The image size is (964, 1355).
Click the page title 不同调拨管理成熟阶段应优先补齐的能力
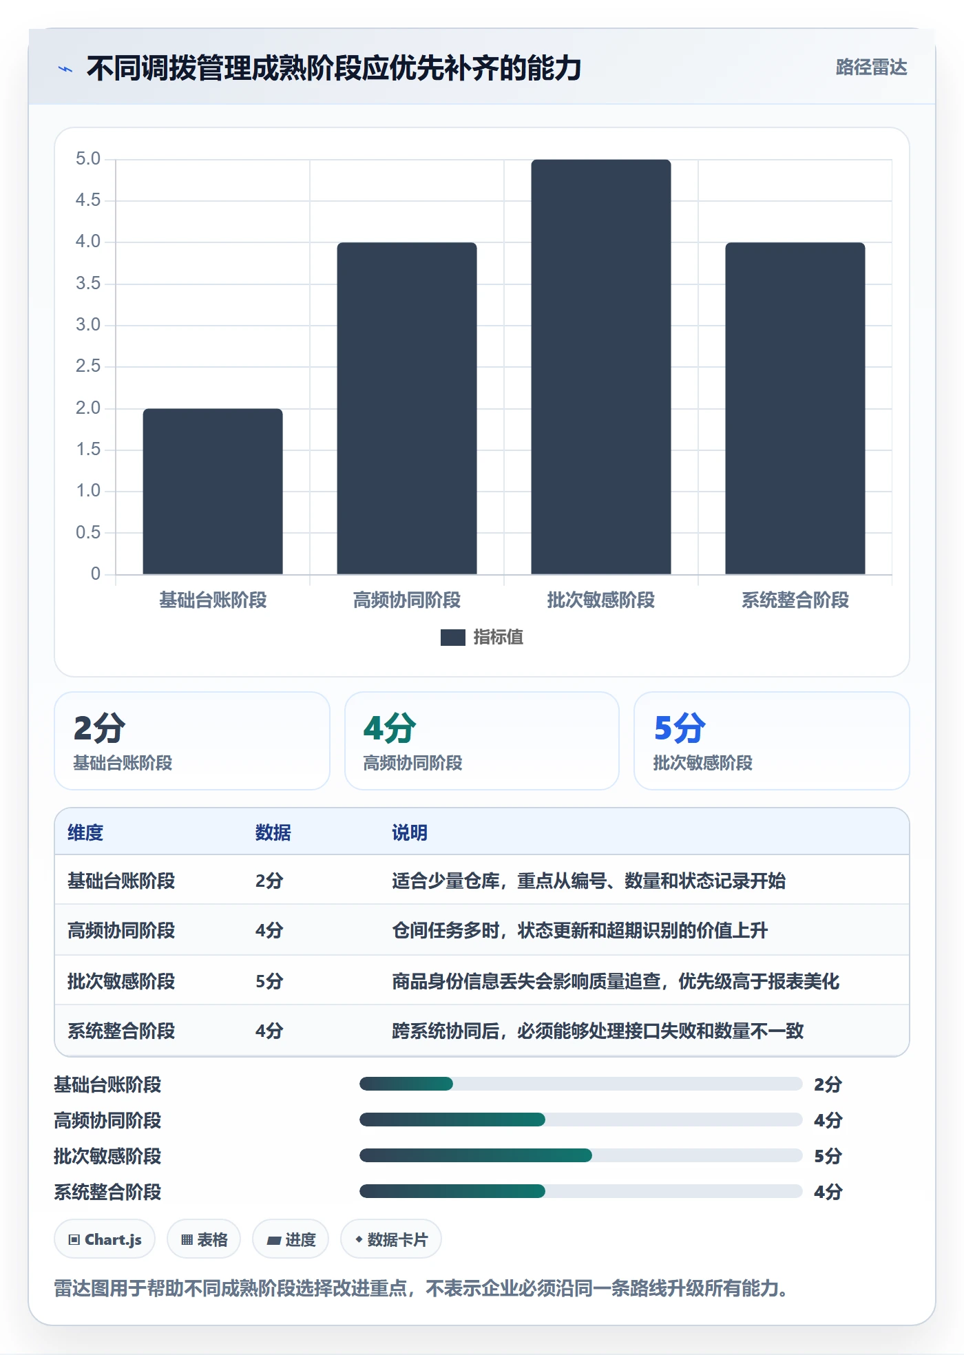334,68
